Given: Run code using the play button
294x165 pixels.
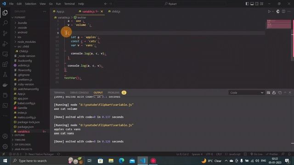Looking at the screenshot, I should [x=269, y=11].
